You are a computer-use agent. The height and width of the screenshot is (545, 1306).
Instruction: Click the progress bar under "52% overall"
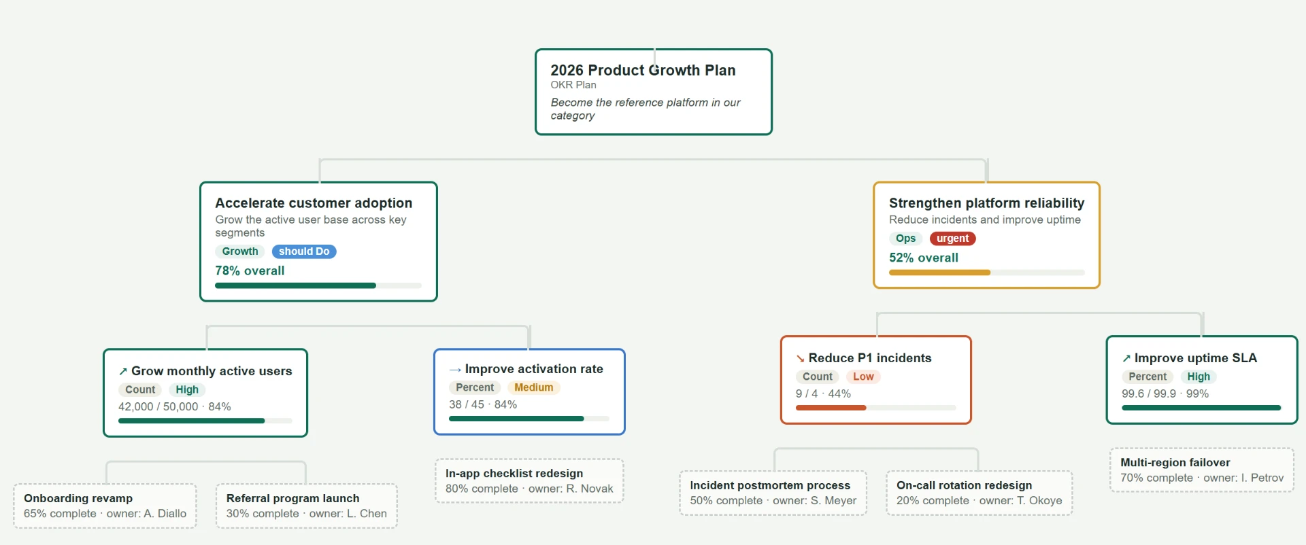pyautogui.click(x=987, y=273)
